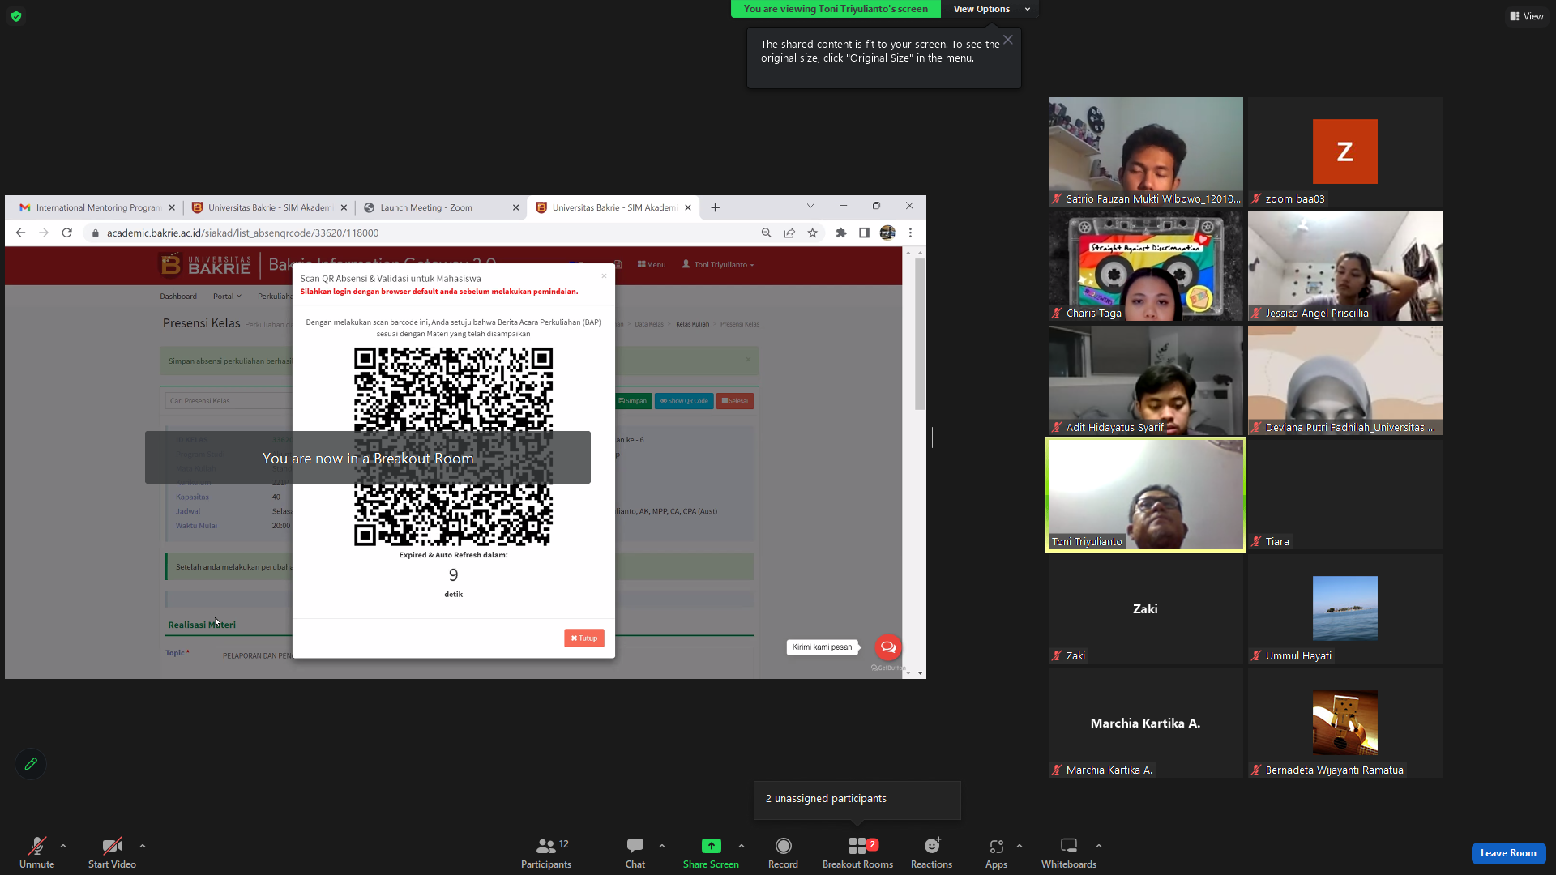Select Satrio Fauzan's video thumbnail
Viewport: 1556px width, 875px height.
click(1145, 152)
